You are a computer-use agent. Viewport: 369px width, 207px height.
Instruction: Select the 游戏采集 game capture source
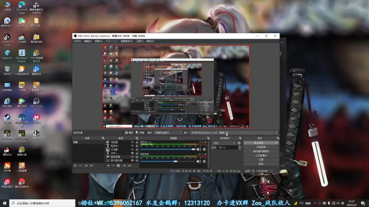[x=122, y=157]
